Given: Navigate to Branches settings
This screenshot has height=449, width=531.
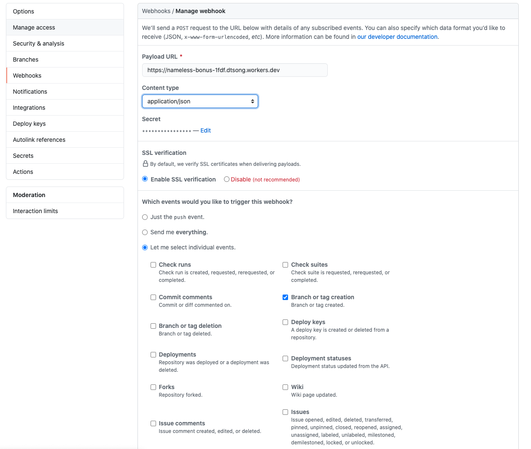Looking at the screenshot, I should (26, 60).
